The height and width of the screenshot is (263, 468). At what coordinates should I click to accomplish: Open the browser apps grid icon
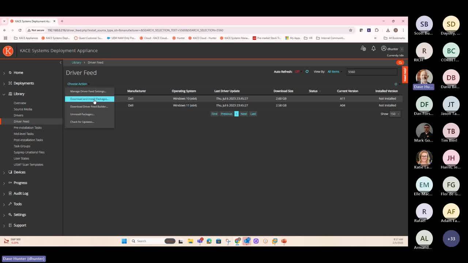pyautogui.click(x=5, y=38)
